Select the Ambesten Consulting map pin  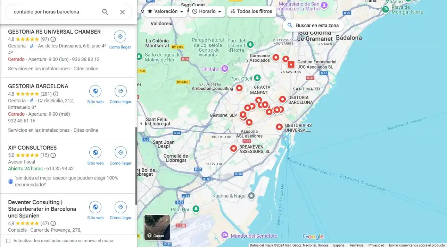click(x=239, y=88)
